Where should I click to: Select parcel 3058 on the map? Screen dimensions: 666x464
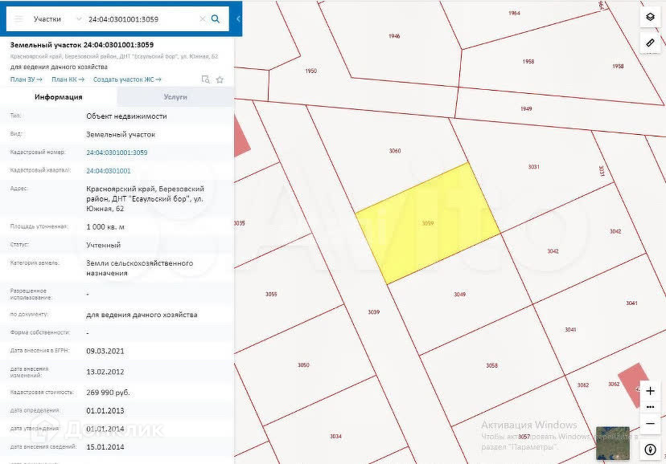coord(491,365)
